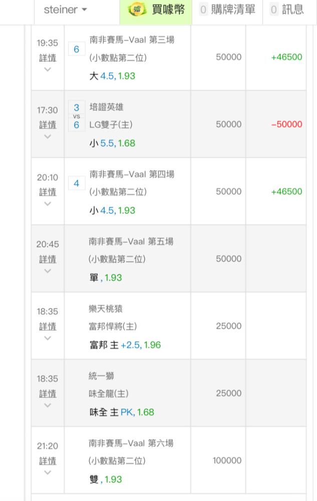Click the gold coin icon beside 買噱幣
317x501 pixels.
[137, 9]
